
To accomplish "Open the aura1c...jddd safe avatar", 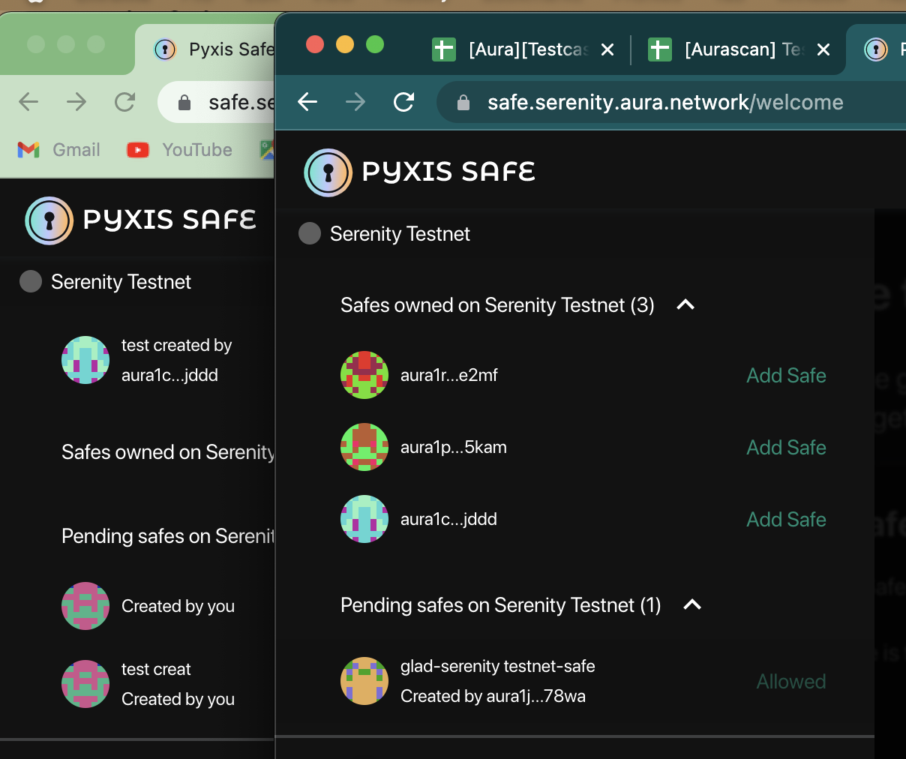I will [364, 518].
